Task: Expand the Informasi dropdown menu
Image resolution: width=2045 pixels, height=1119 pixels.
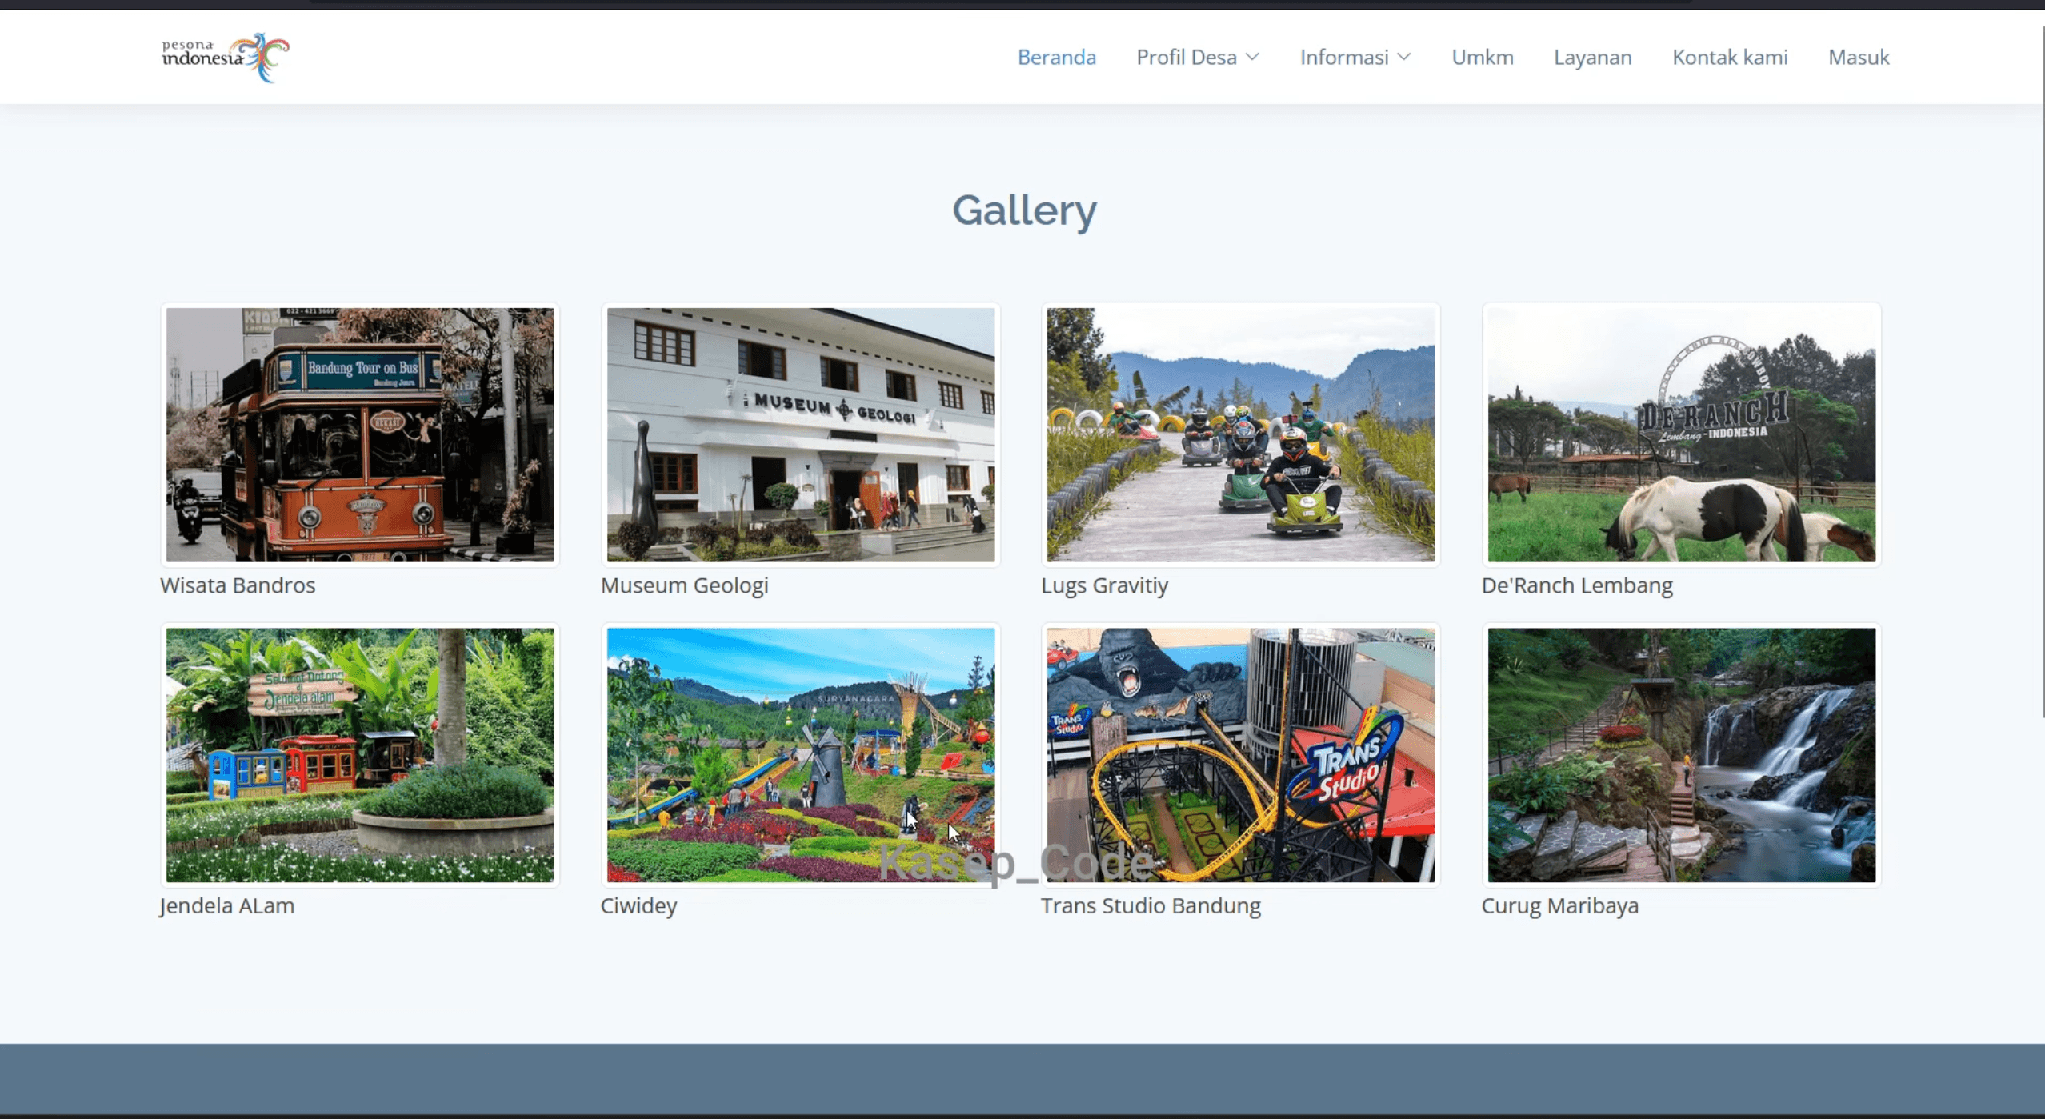Action: coord(1355,58)
